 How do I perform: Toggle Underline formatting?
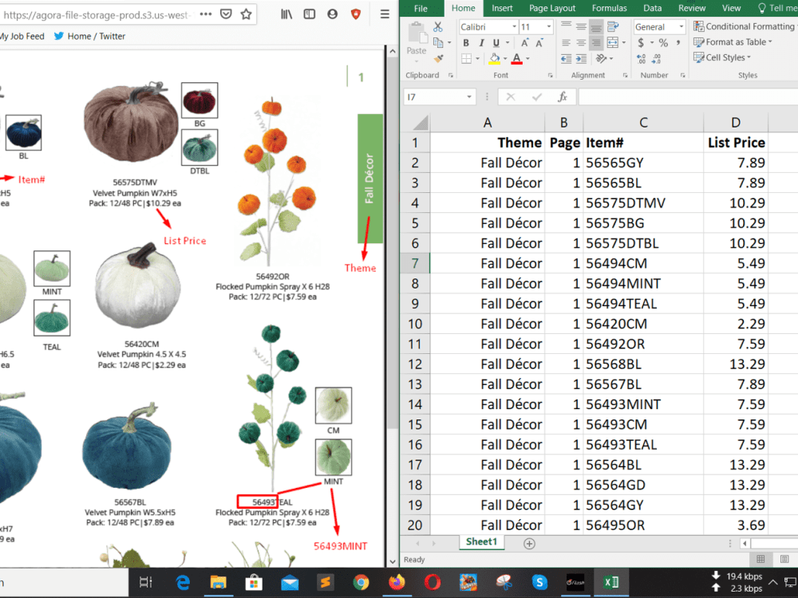pos(496,43)
